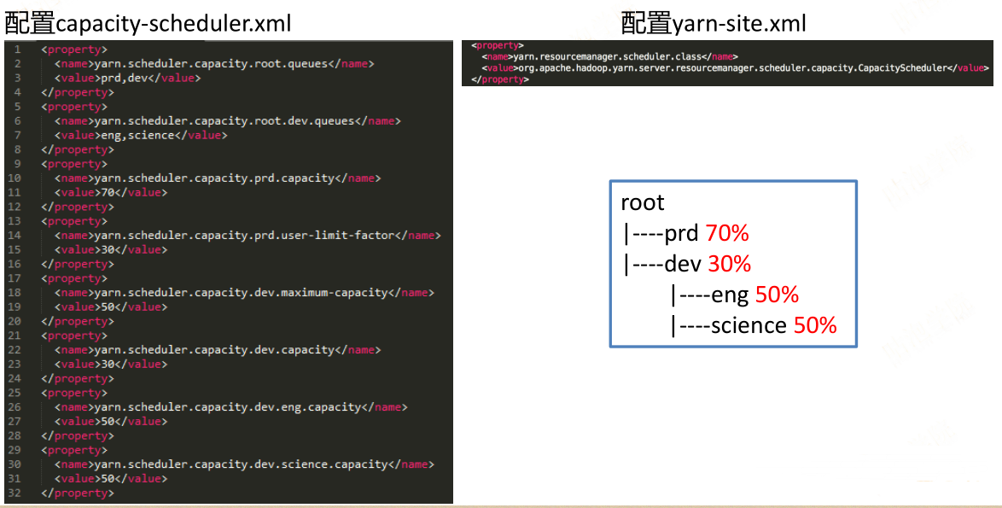Click the value 70 on line 11

108,192
